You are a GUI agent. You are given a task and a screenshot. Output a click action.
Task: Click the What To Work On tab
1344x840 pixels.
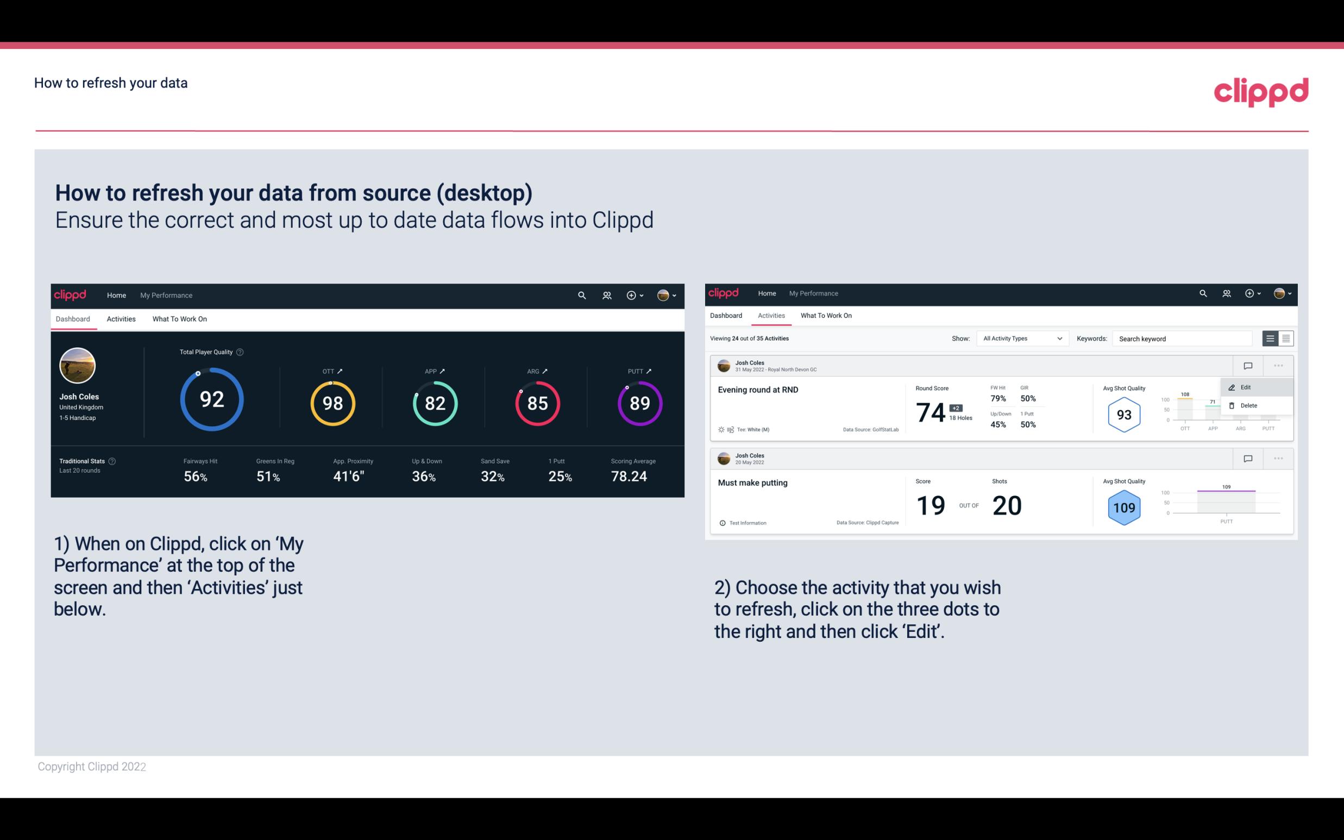point(179,318)
